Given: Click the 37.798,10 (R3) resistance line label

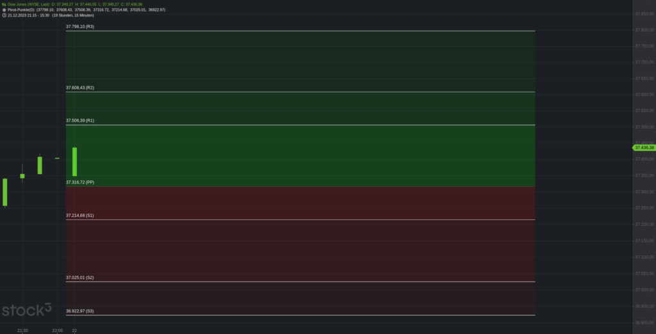Looking at the screenshot, I should pyautogui.click(x=80, y=27).
